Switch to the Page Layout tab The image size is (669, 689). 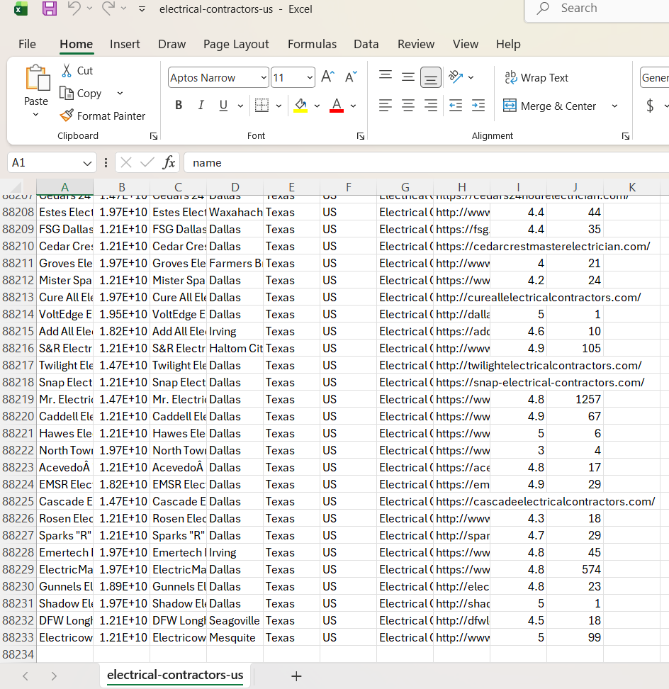[x=236, y=44]
